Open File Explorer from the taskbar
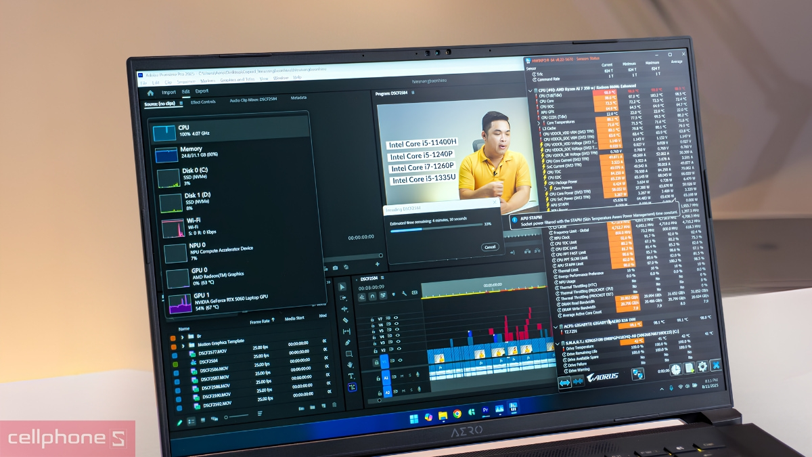Screen dimensions: 812x457 443,414
